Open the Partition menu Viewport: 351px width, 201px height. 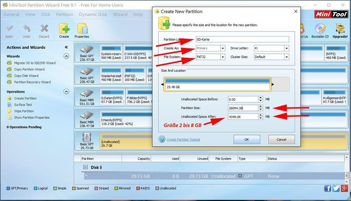tap(64, 14)
